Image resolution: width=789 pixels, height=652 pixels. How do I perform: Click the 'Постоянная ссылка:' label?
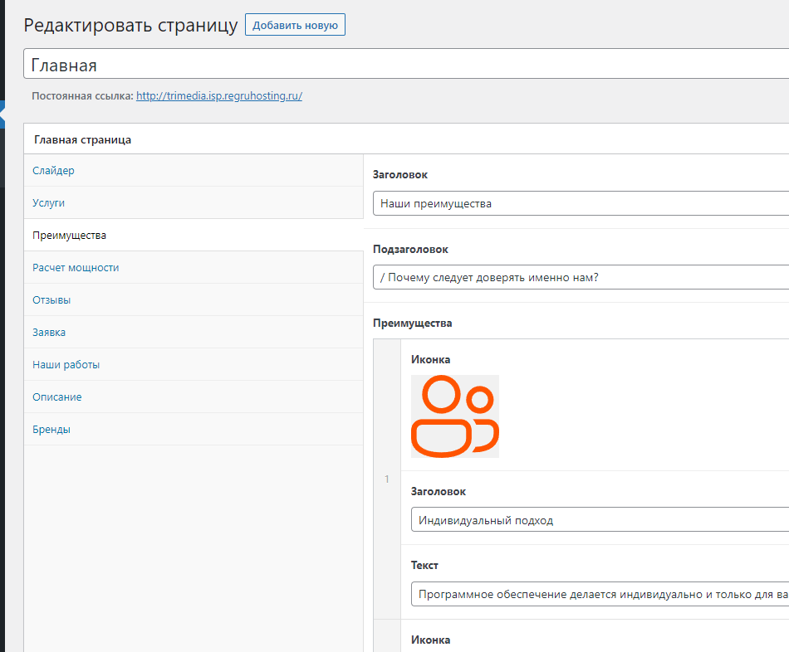click(x=82, y=96)
